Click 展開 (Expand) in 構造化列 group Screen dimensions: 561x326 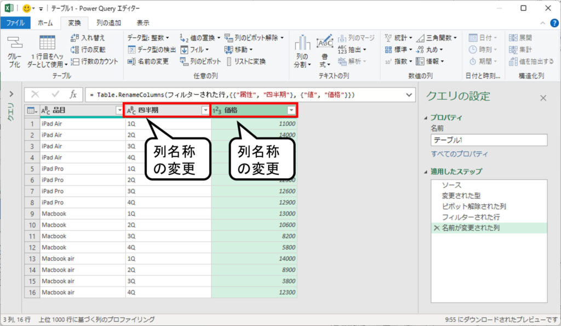click(x=520, y=38)
